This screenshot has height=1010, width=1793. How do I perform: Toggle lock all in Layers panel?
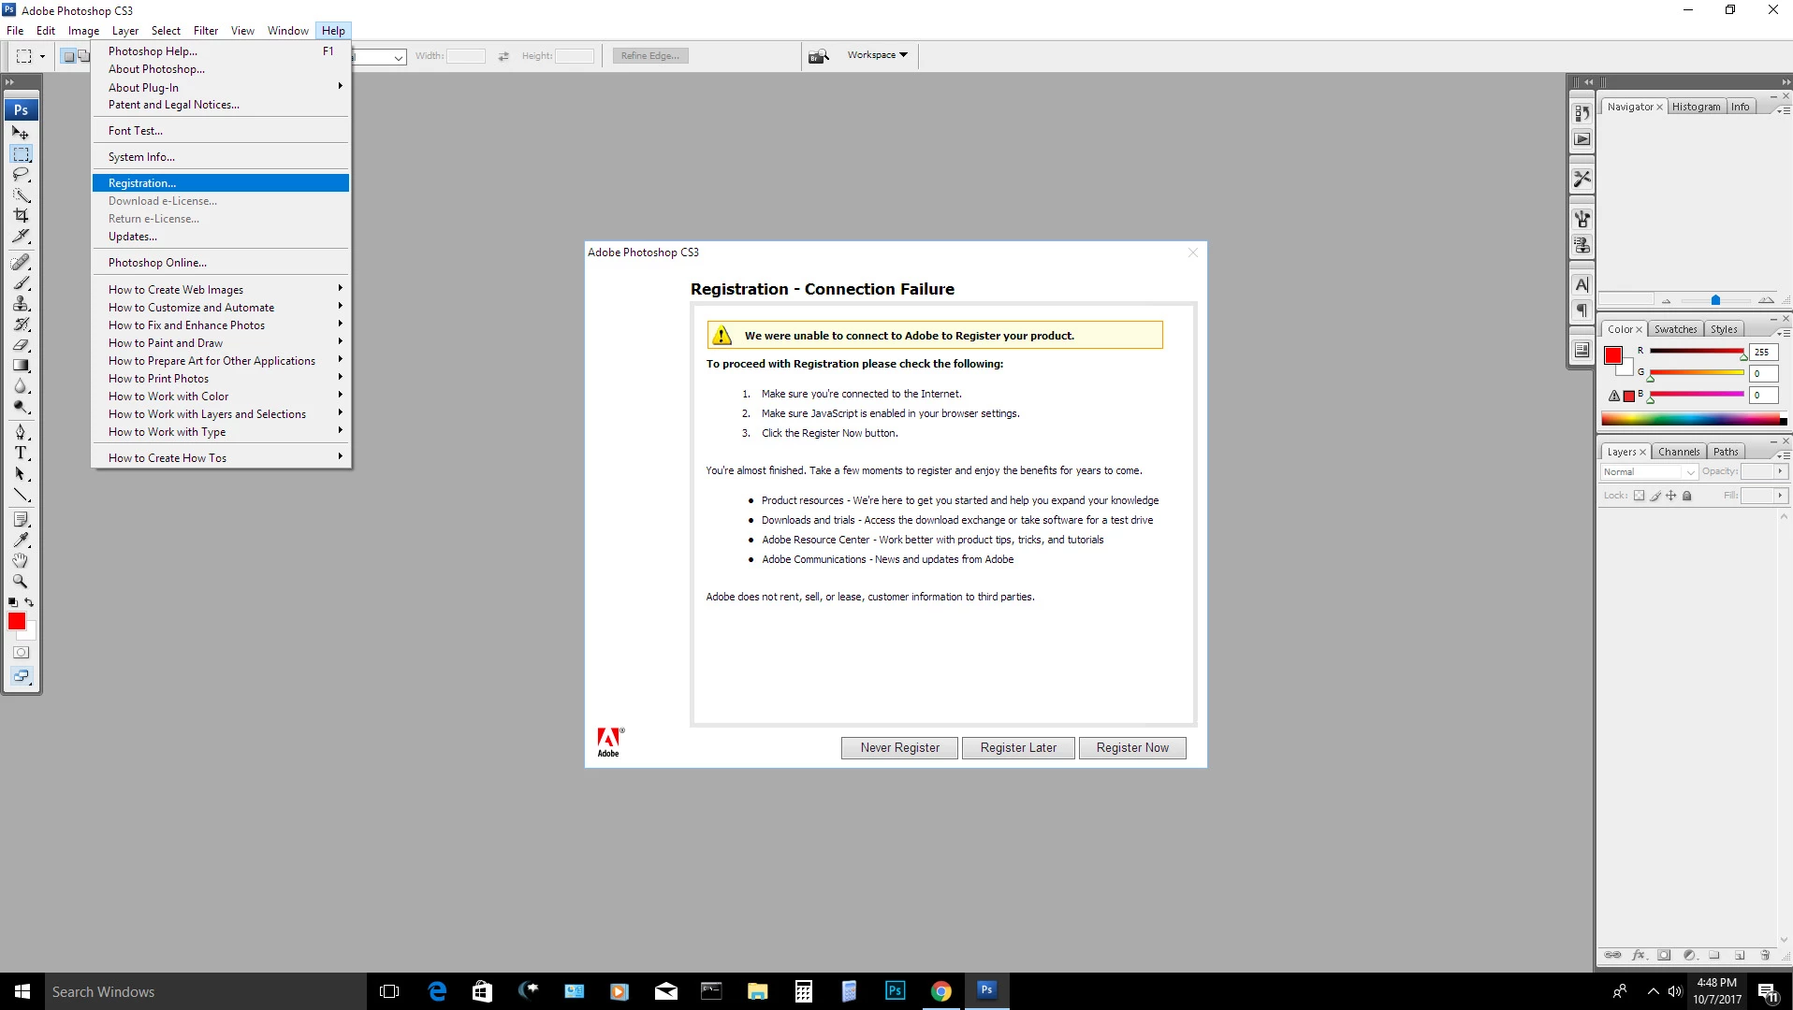[x=1686, y=496]
